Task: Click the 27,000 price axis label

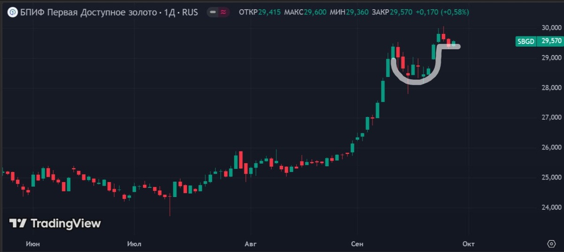Action: pos(551,118)
